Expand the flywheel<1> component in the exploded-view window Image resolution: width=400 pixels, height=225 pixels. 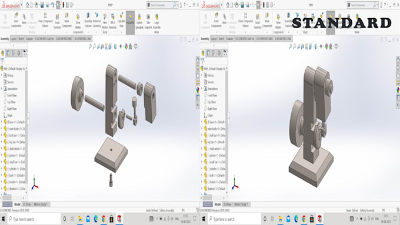click(x=2, y=189)
